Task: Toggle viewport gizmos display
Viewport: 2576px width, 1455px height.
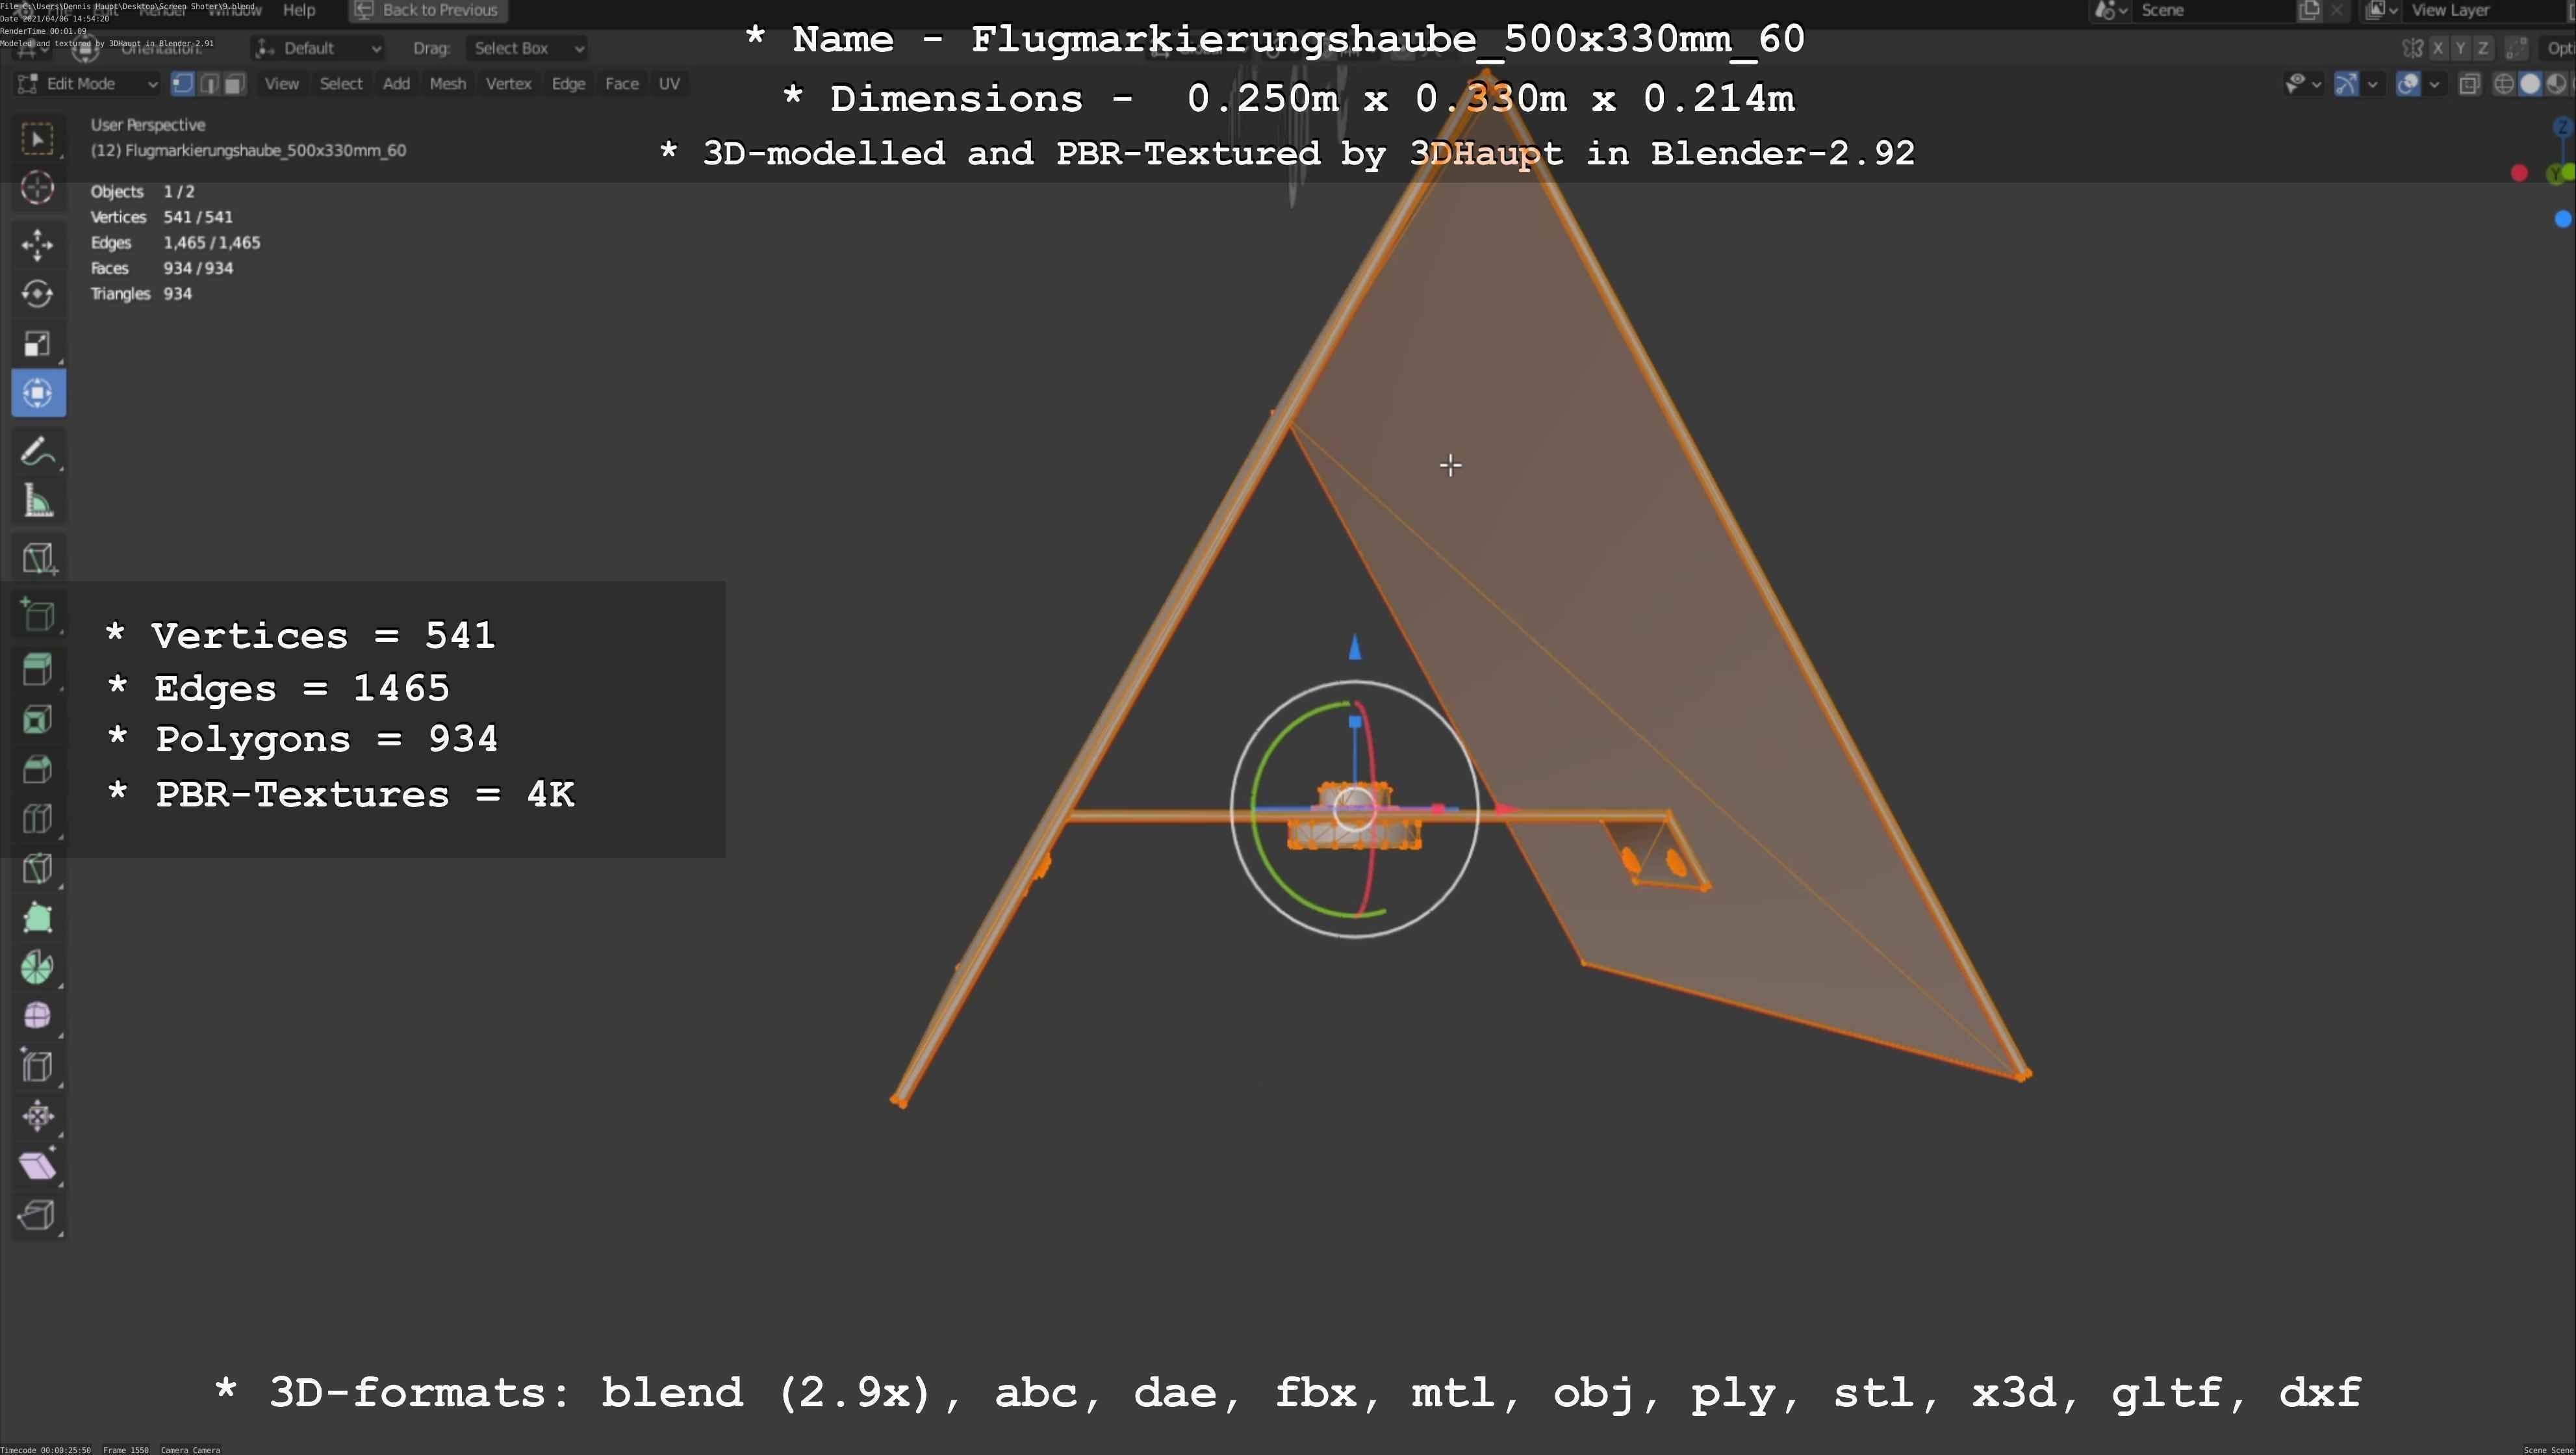Action: (x=2347, y=84)
